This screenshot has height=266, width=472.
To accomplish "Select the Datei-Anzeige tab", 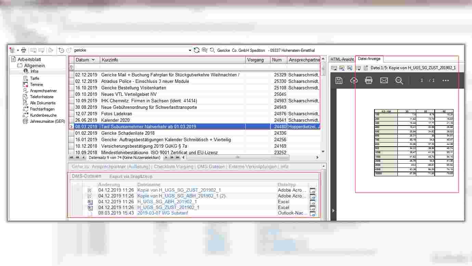I will [x=369, y=59].
